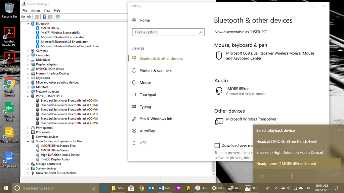Open the Action menu in Device Manager
The width and height of the screenshot is (344, 193).
(x=35, y=10)
